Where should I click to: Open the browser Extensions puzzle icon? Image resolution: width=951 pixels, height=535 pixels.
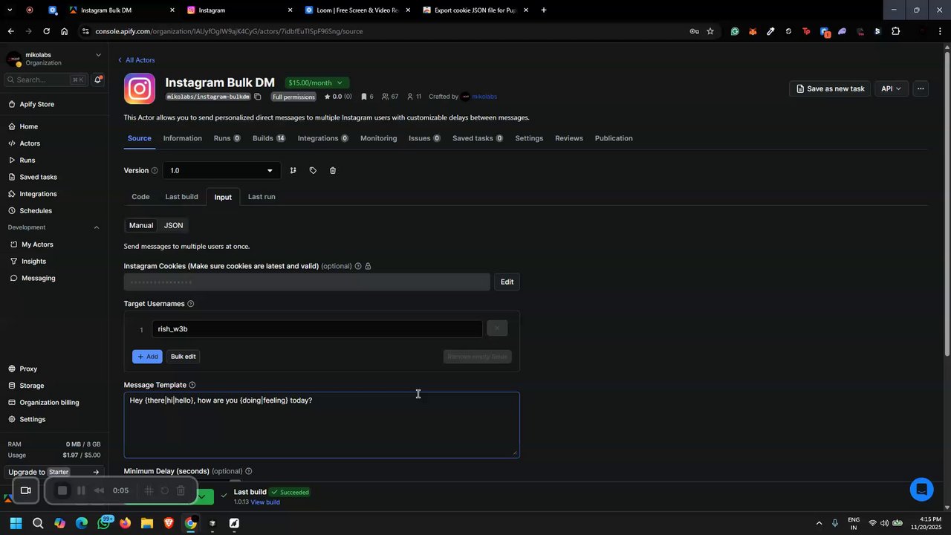(x=895, y=31)
